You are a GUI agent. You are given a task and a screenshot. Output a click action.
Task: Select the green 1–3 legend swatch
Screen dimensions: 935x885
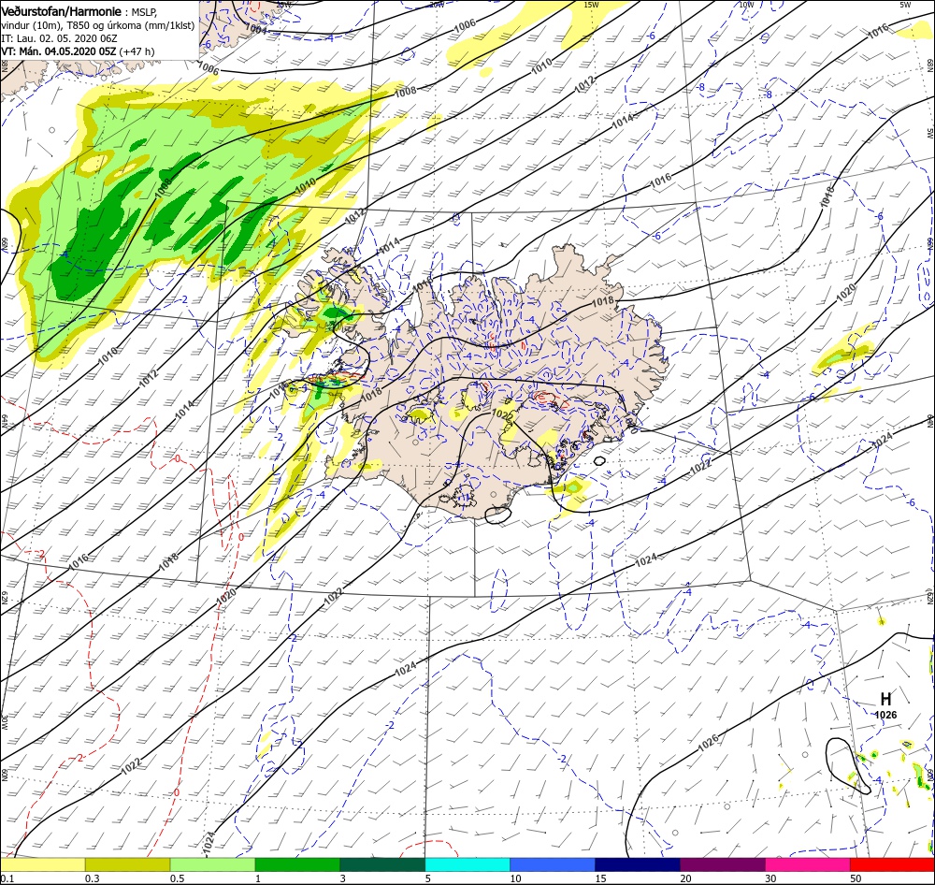[297, 864]
